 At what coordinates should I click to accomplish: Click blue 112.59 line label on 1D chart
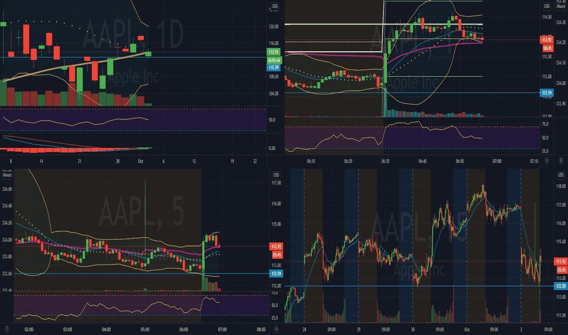(x=274, y=68)
